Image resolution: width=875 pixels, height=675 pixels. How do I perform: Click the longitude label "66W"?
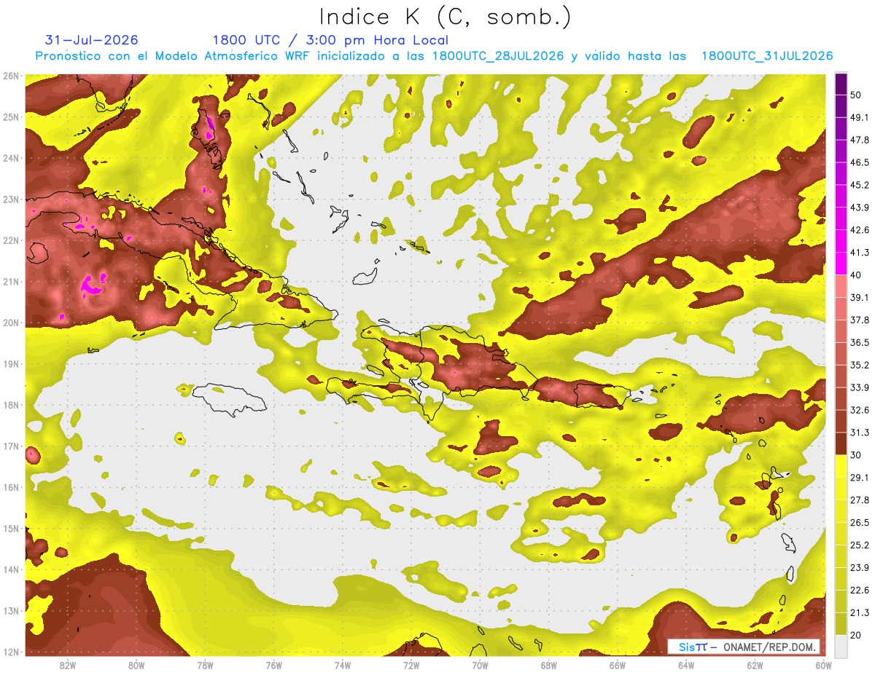pyautogui.click(x=618, y=666)
